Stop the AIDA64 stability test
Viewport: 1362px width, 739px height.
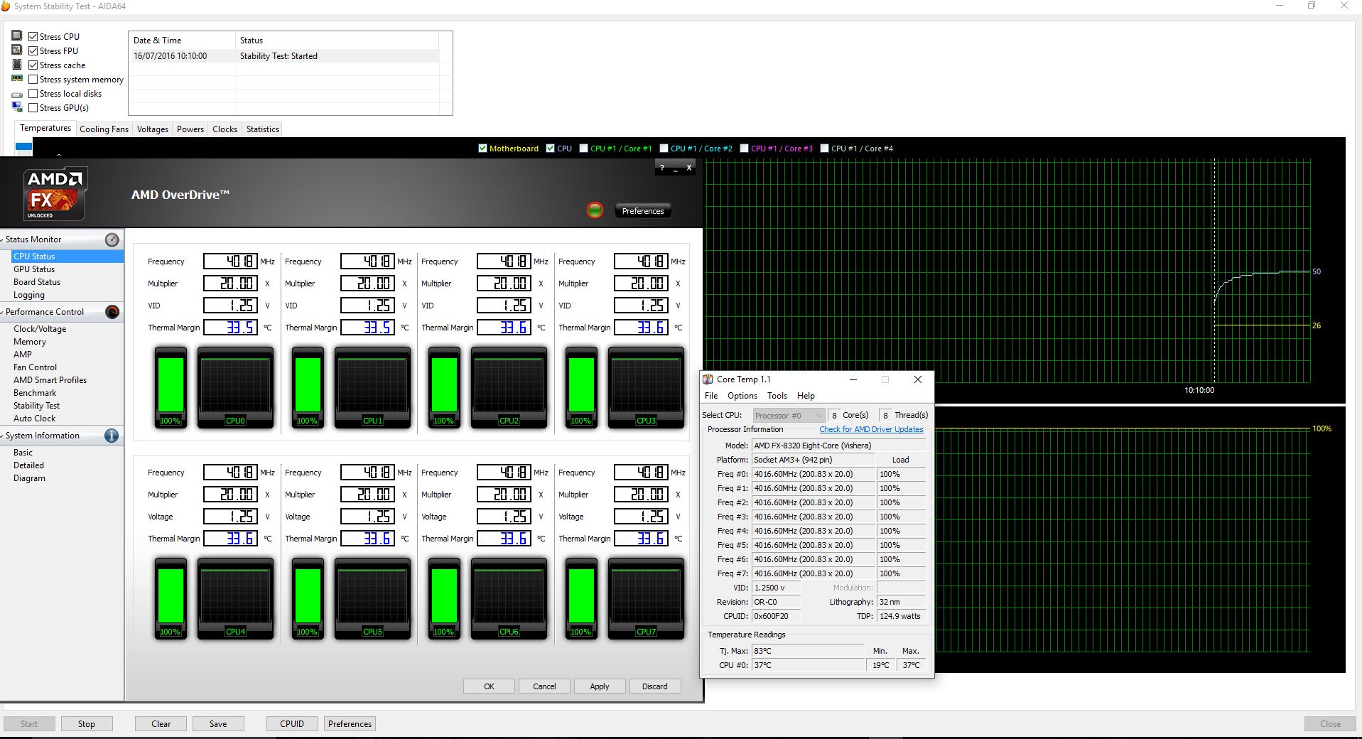[x=87, y=724]
